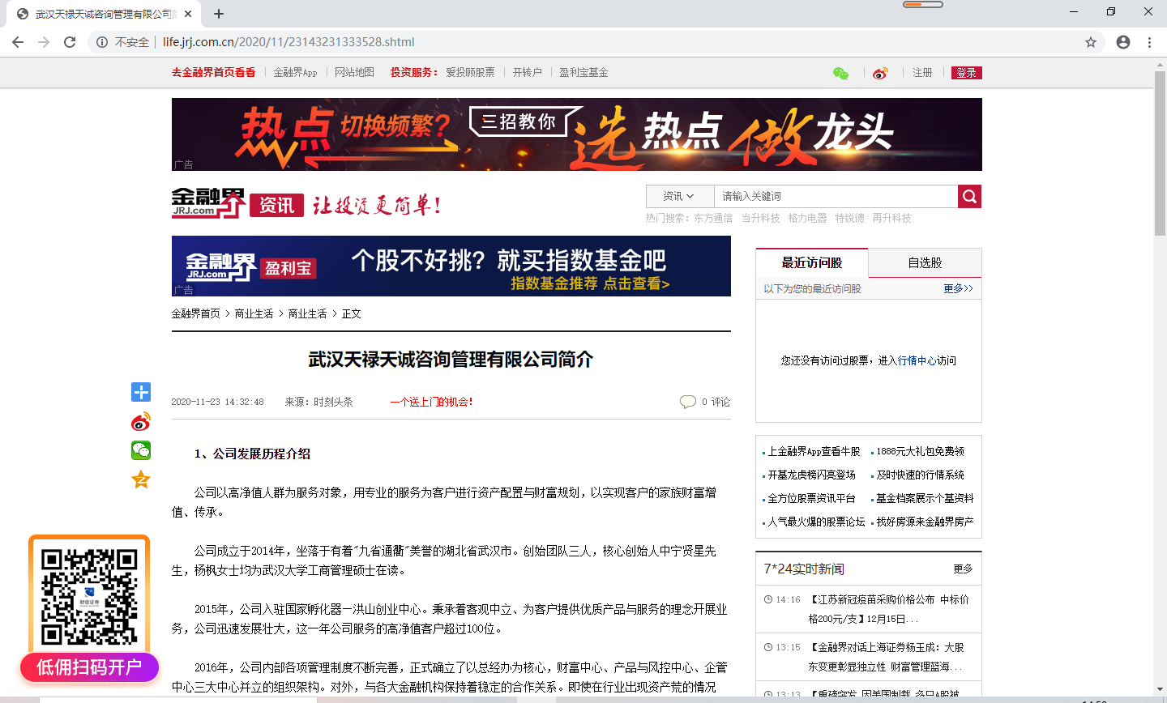The image size is (1167, 703).
Task: Open 人气最火爆的股票论坛 link
Action: (x=816, y=522)
